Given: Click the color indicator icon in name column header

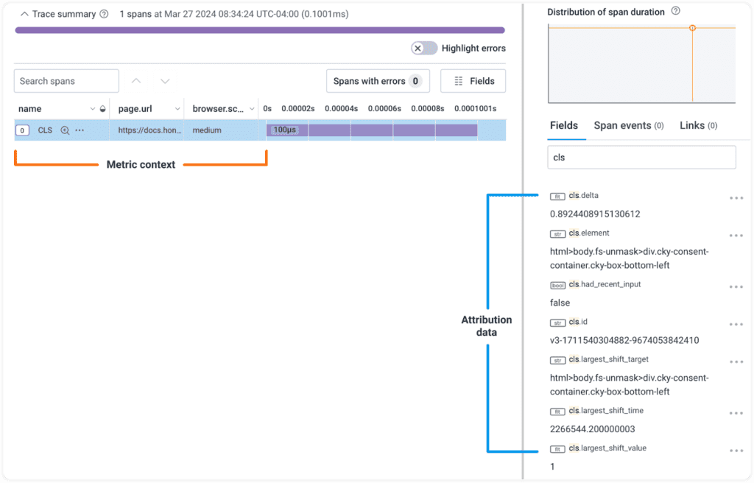Looking at the screenshot, I should [102, 109].
